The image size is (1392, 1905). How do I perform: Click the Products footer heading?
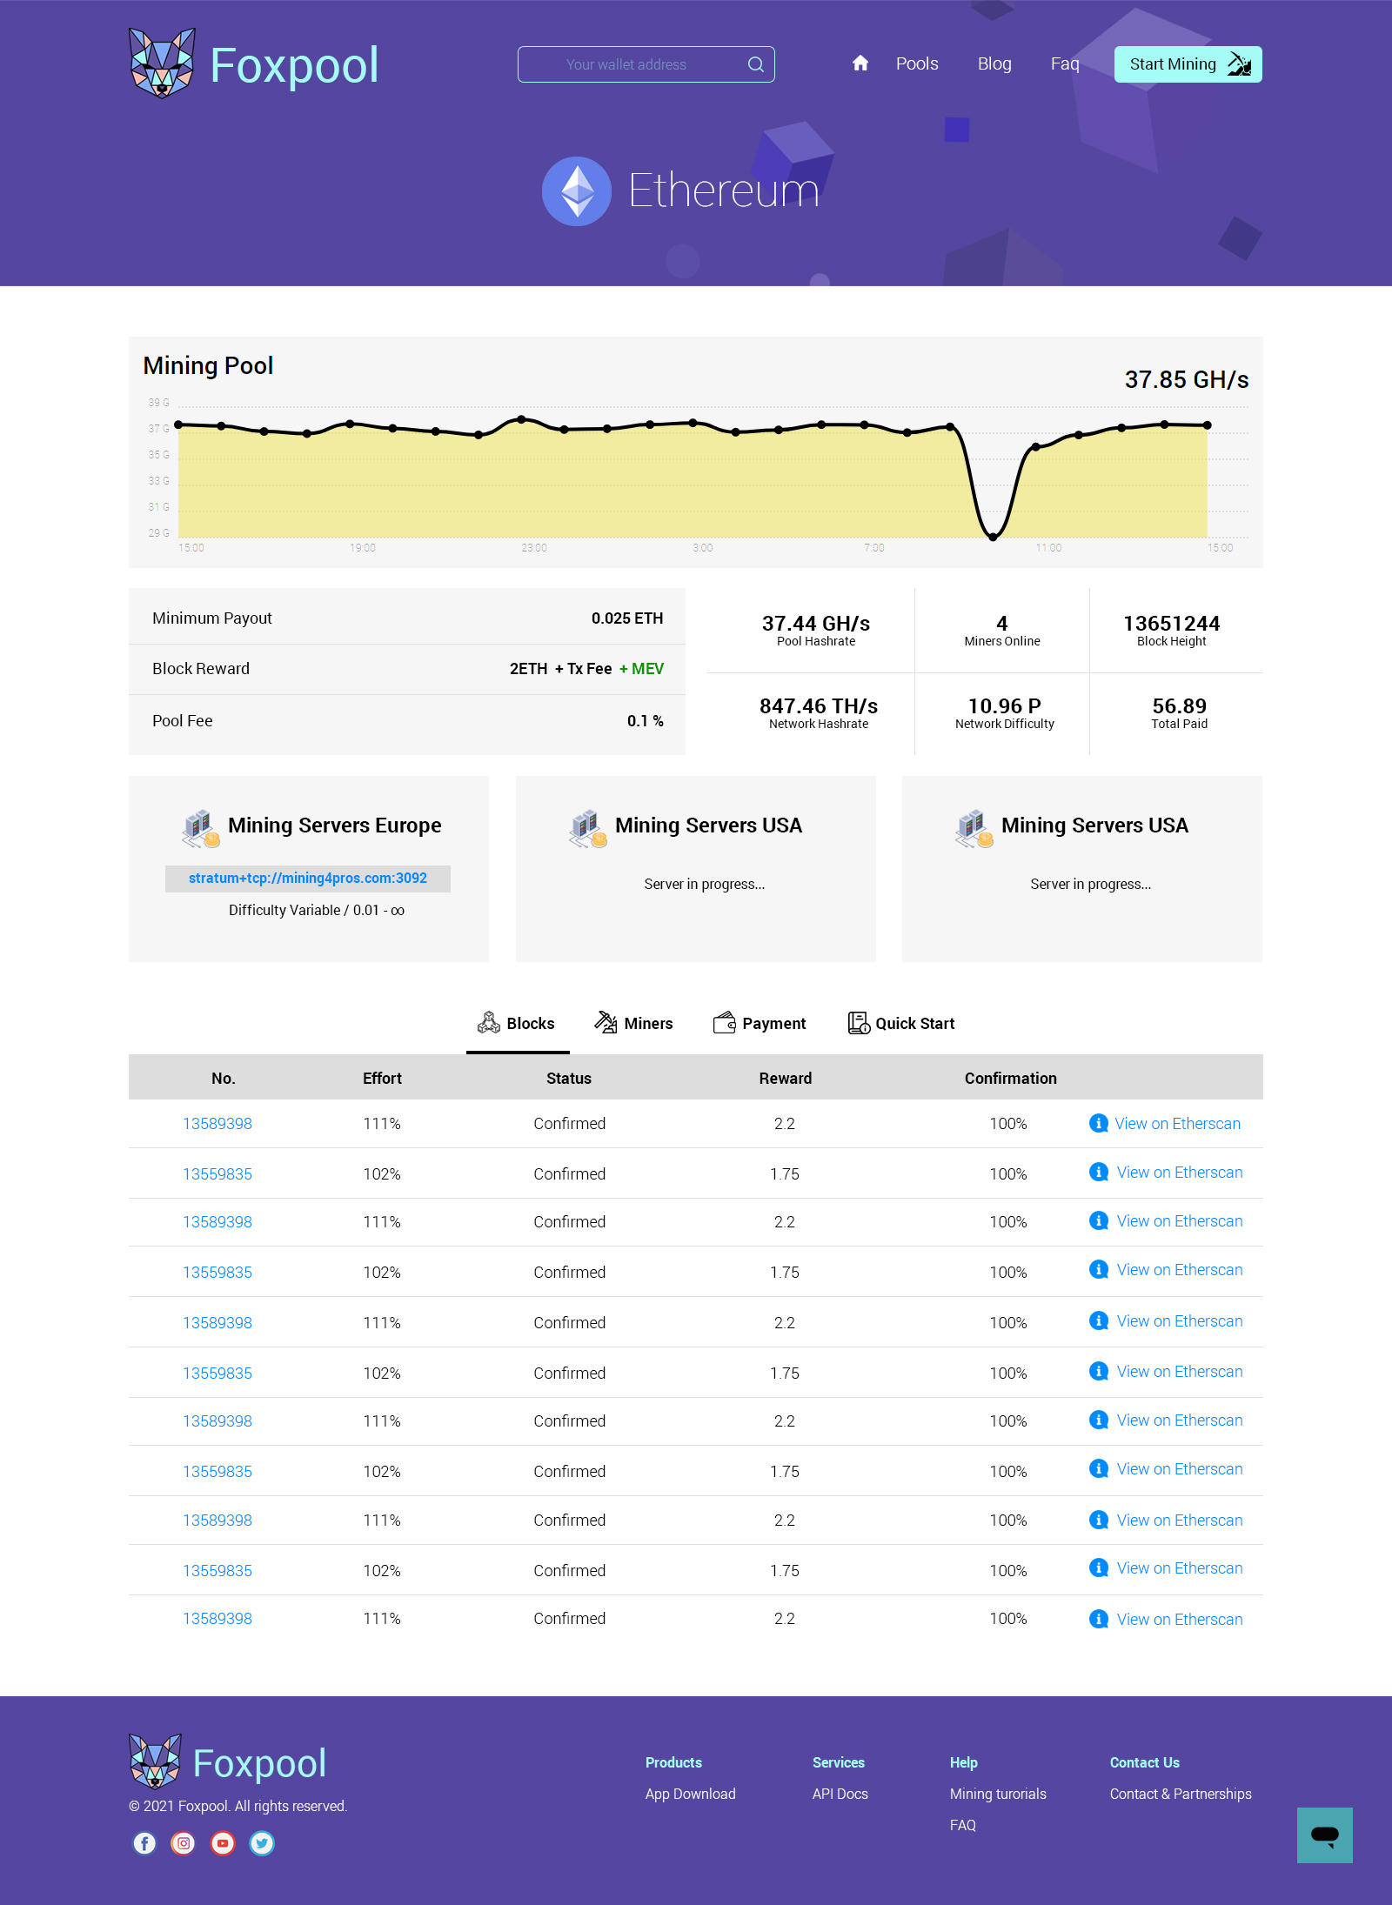tap(673, 1762)
